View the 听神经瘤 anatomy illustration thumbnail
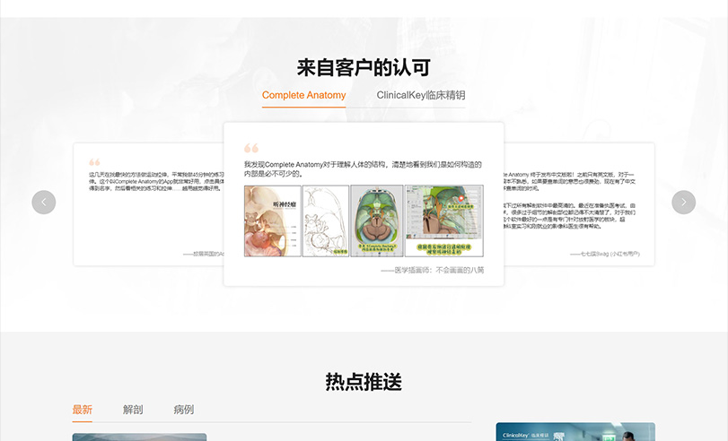The width and height of the screenshot is (728, 441). coord(273,221)
